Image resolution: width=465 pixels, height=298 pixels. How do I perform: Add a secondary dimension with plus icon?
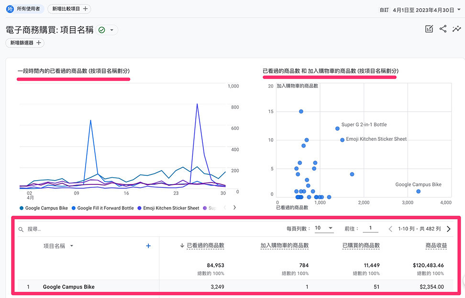click(148, 246)
